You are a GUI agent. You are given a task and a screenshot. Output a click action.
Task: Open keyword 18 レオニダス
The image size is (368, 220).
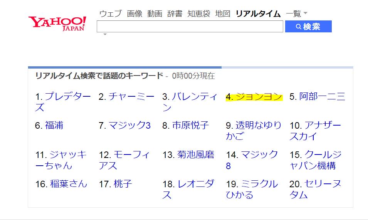click(188, 189)
